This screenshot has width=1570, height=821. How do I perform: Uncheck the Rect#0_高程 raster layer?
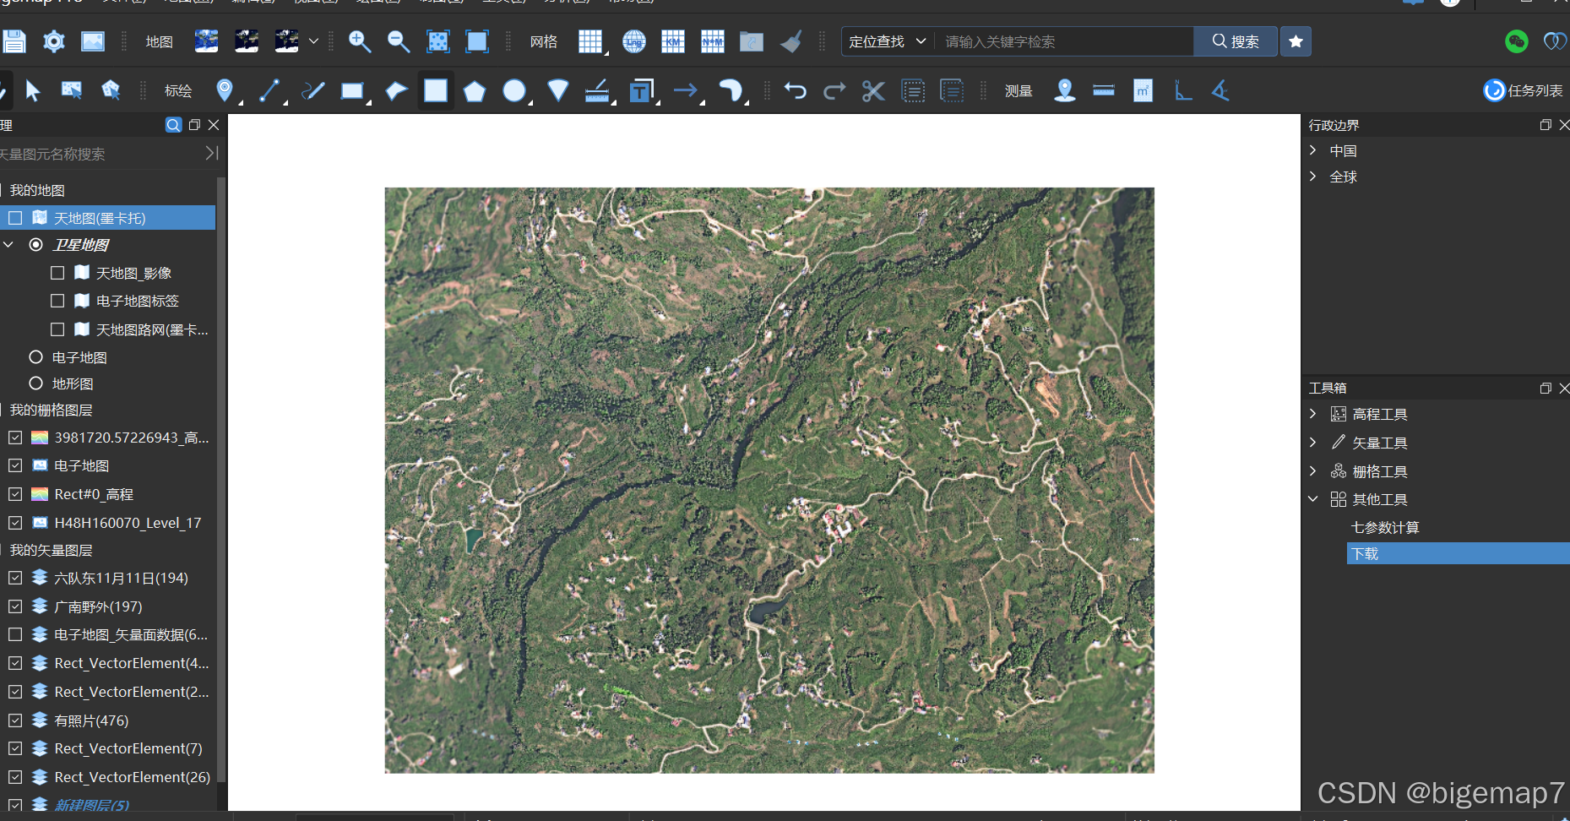[15, 494]
